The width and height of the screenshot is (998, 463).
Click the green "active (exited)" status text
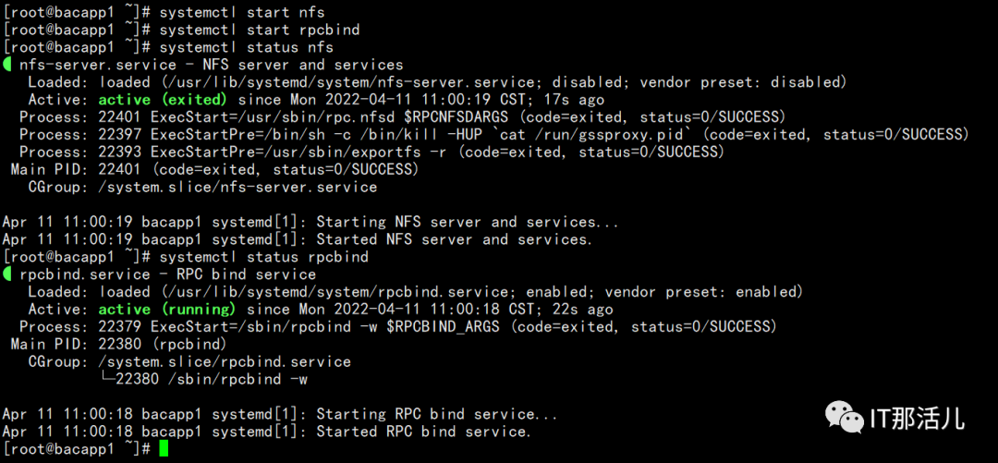[163, 100]
